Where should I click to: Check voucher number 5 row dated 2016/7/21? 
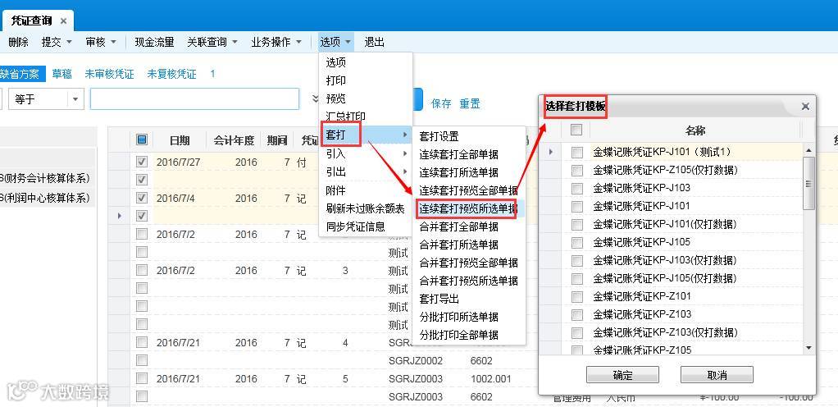click(x=142, y=378)
